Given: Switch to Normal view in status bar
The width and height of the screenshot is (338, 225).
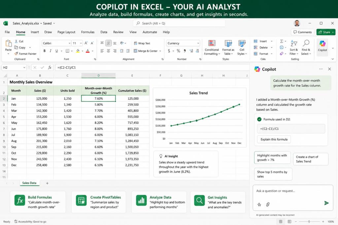Looking at the screenshot, I should [281, 222].
